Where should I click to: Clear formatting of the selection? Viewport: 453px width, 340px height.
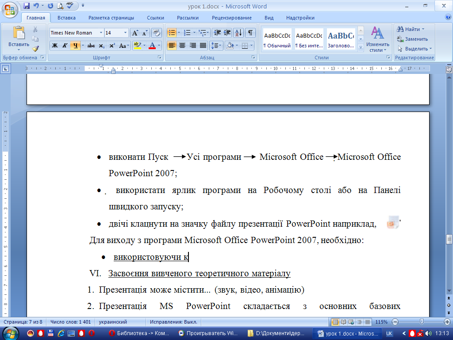click(156, 33)
